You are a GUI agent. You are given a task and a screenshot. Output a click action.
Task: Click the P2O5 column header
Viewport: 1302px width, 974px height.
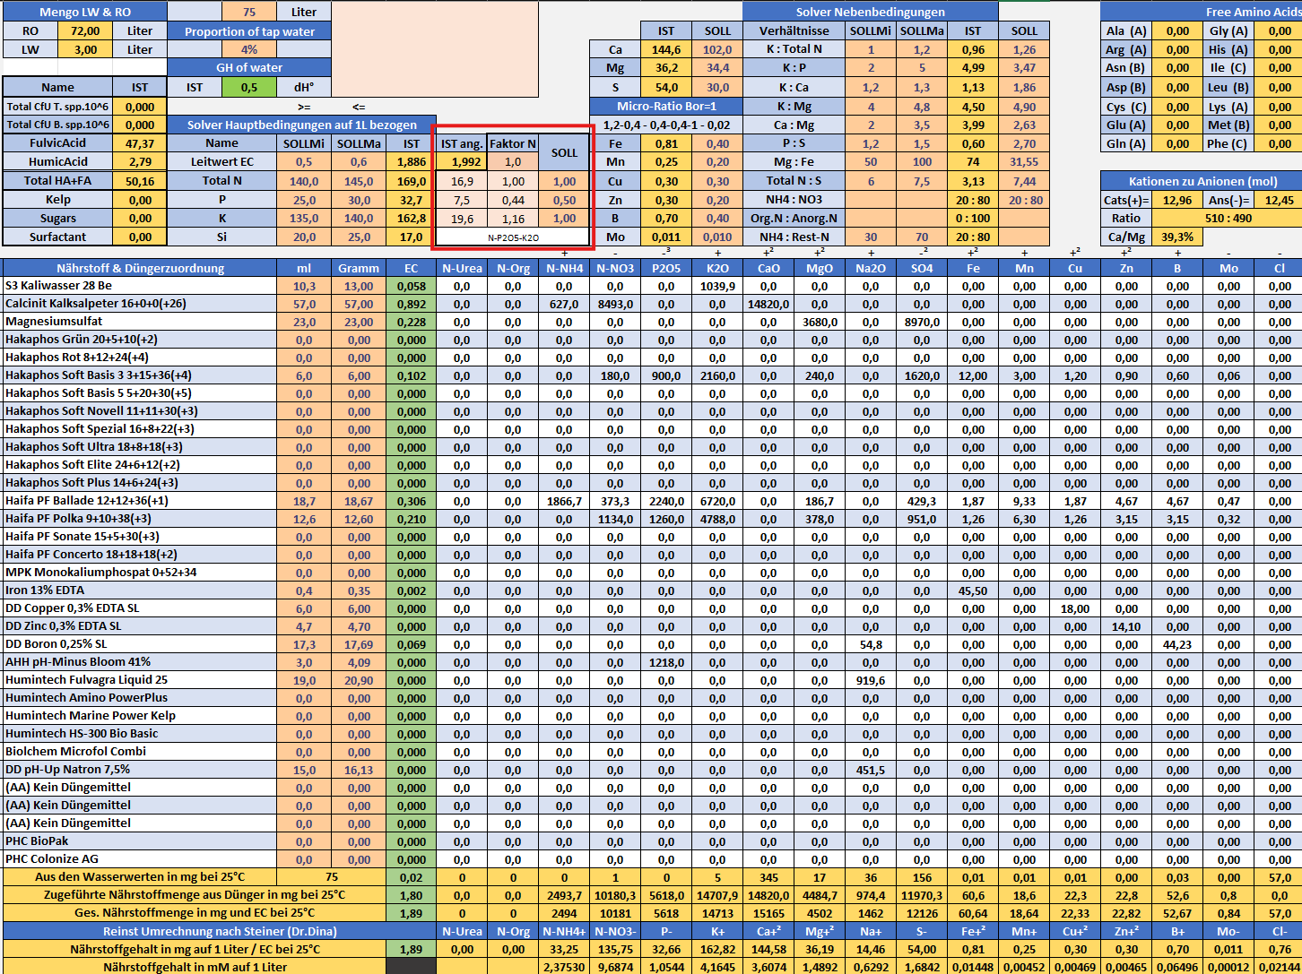(x=666, y=268)
